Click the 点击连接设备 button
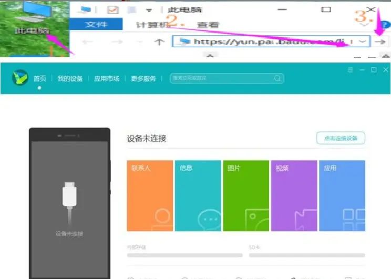391x279 pixels. [x=341, y=138]
